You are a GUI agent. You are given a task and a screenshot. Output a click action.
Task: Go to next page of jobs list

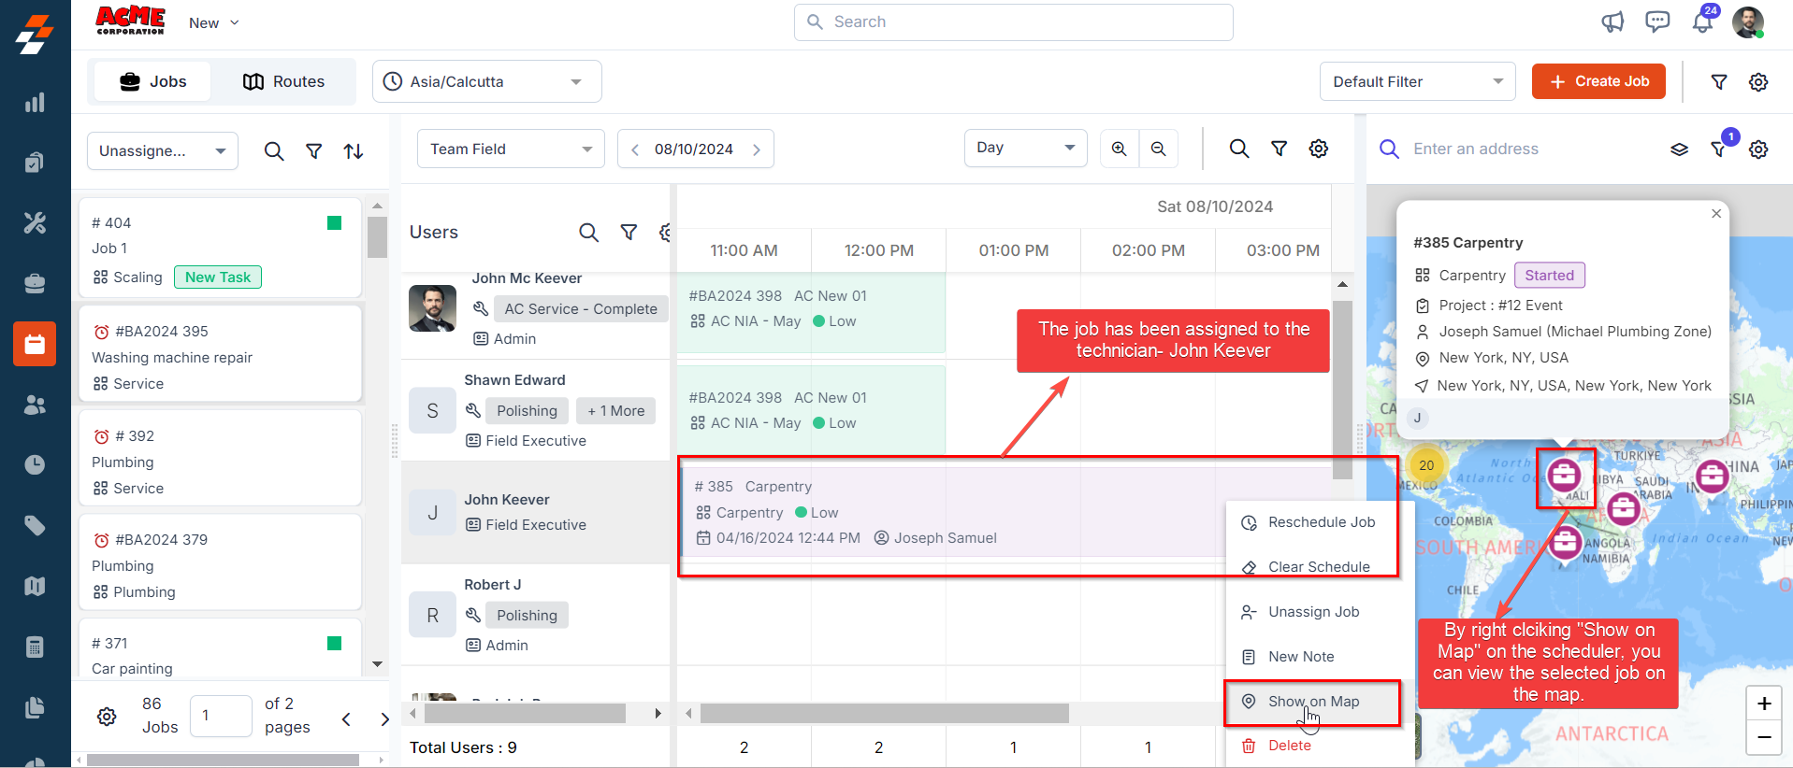coord(384,718)
